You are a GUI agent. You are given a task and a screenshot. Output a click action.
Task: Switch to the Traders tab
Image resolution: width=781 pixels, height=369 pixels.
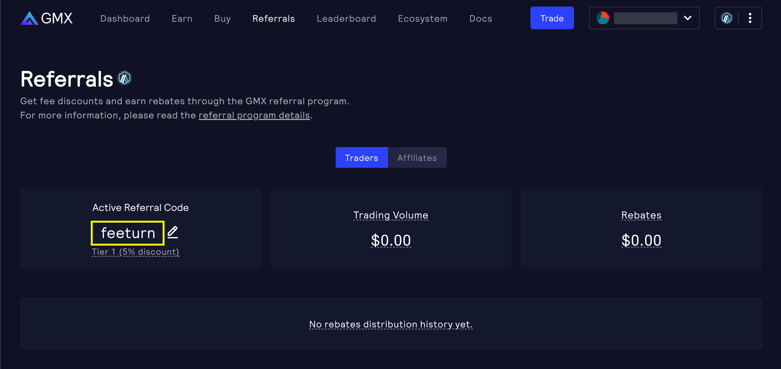362,157
